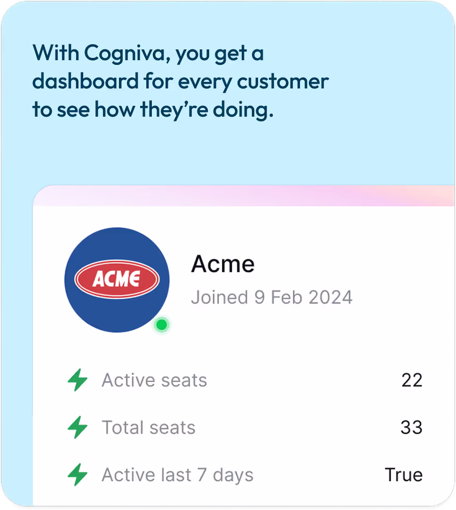
Task: Click the Total seats value 33
Action: click(411, 427)
